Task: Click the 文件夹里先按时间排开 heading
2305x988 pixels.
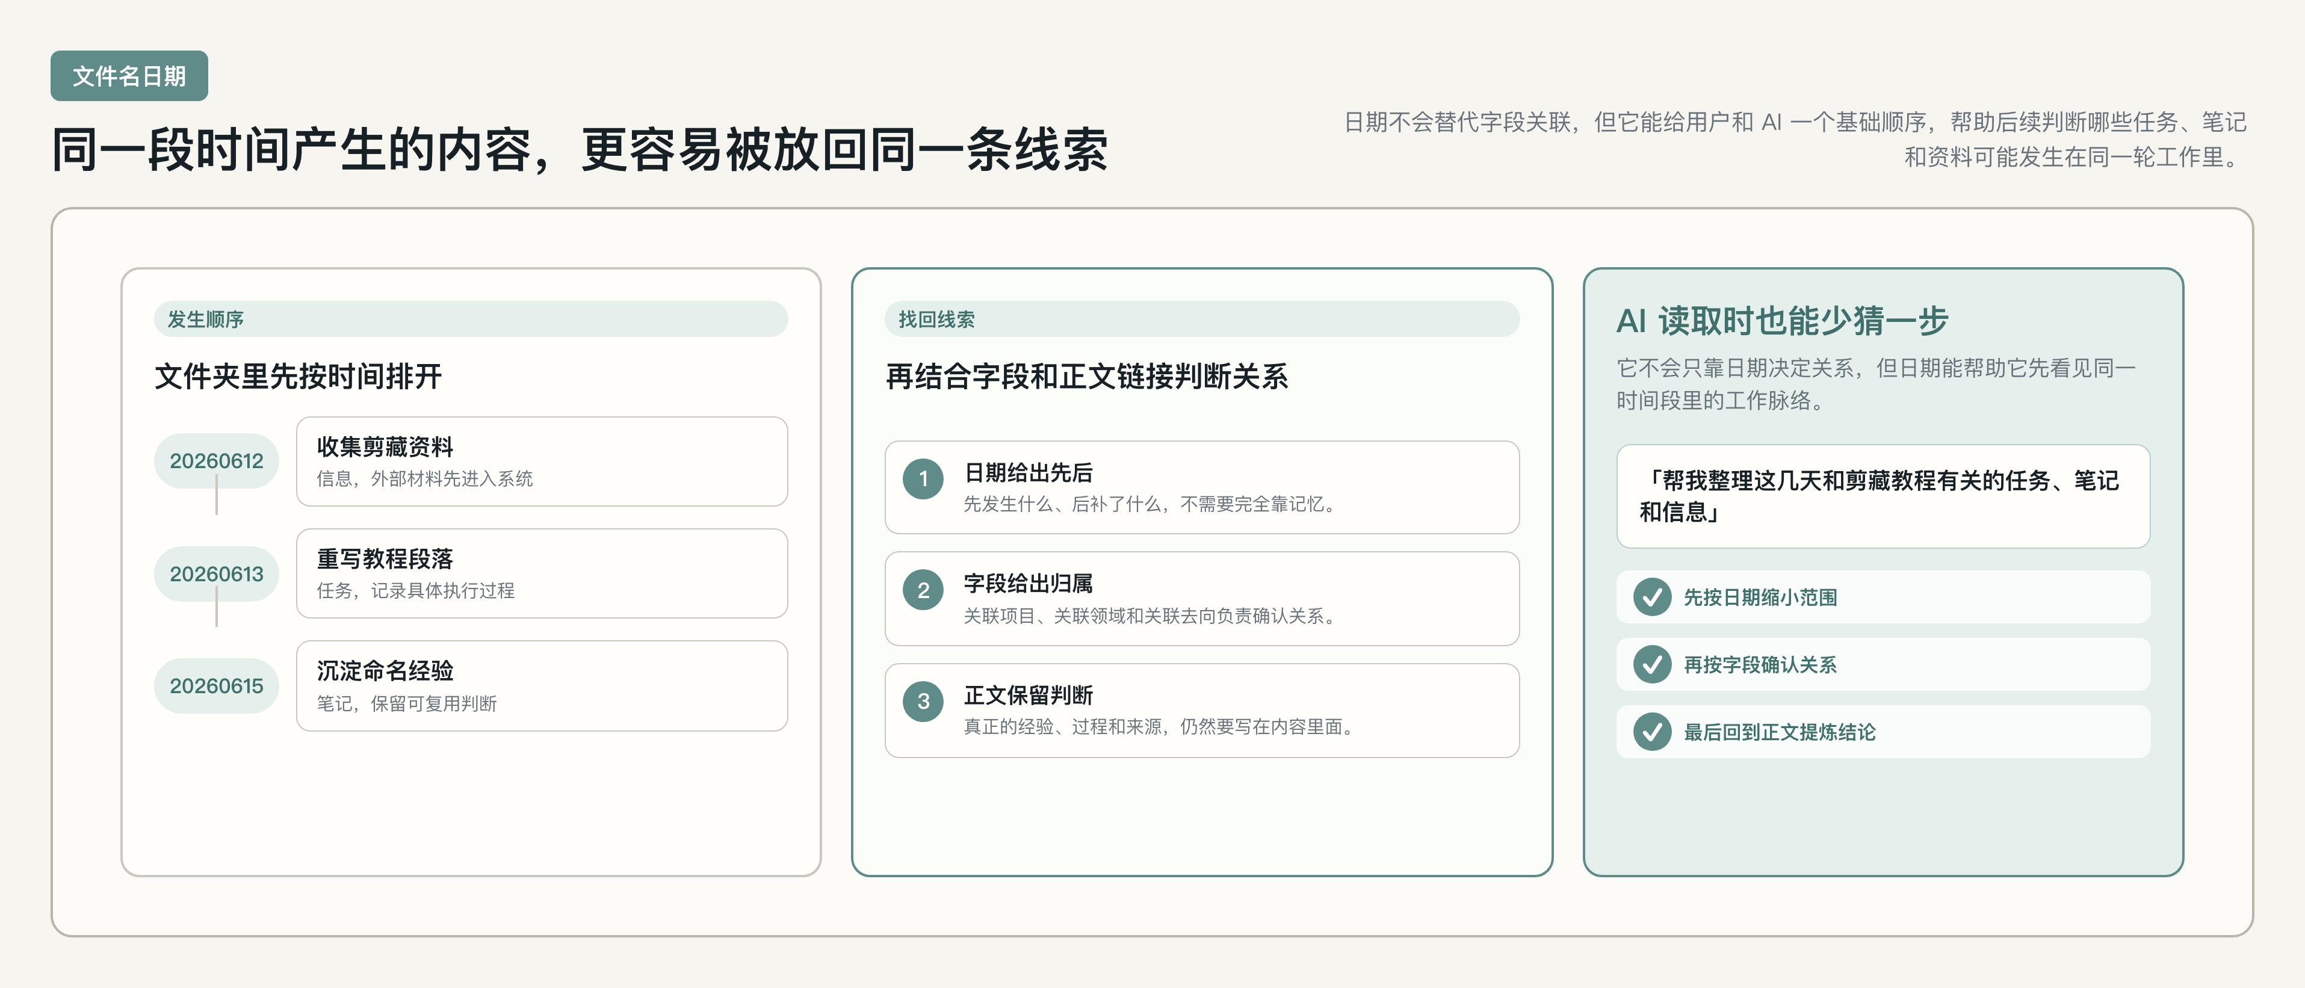Action: [298, 376]
